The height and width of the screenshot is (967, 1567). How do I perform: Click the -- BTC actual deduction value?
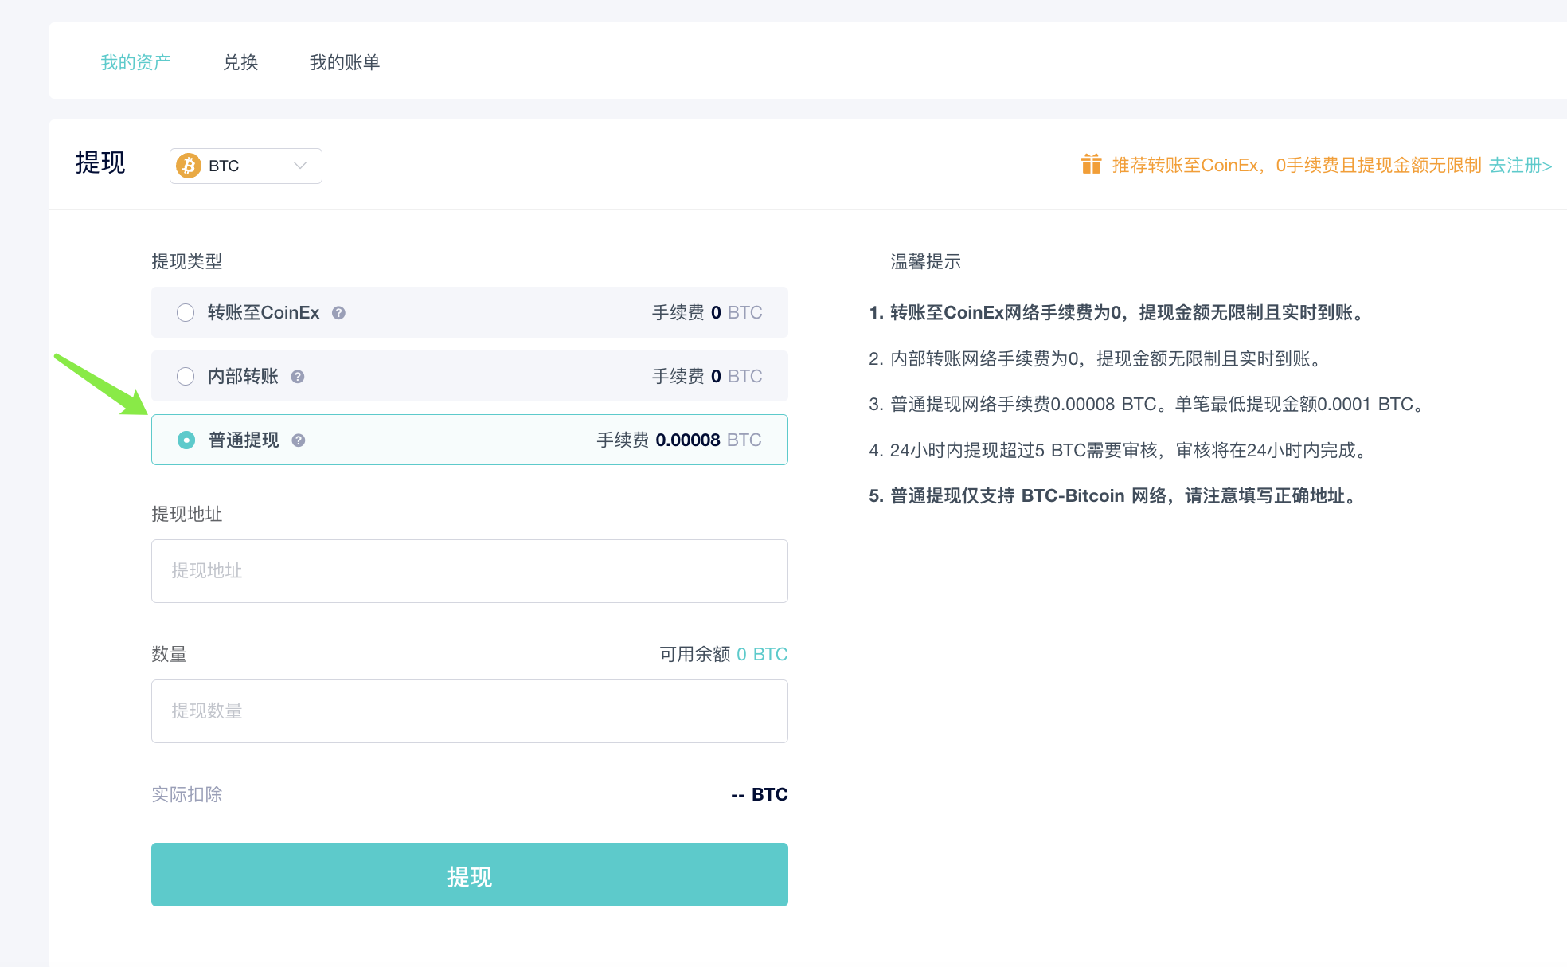point(760,795)
